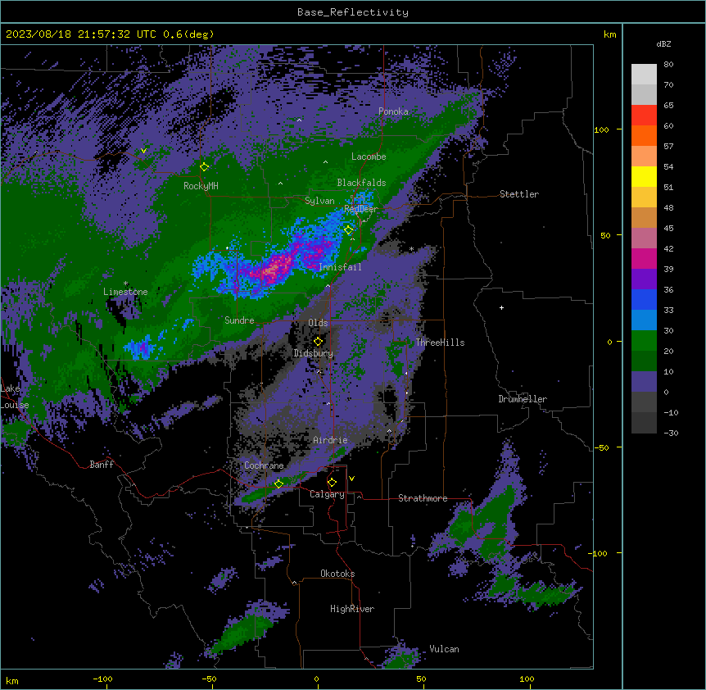The image size is (706, 690).
Task: Pick the slate purple 0-10 dBZ legend swatch
Action: tap(644, 382)
